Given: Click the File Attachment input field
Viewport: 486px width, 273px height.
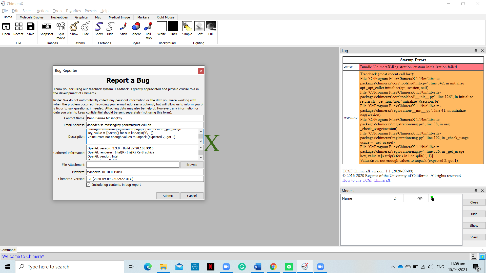Looking at the screenshot, I should coord(133,165).
